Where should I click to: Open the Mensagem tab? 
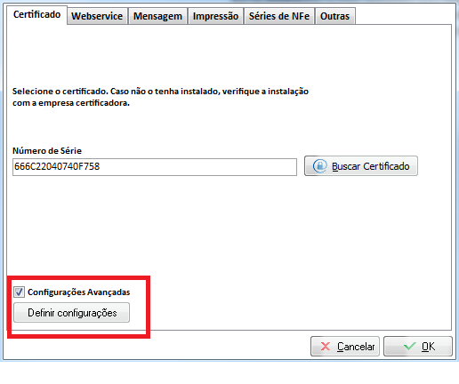pyautogui.click(x=157, y=16)
